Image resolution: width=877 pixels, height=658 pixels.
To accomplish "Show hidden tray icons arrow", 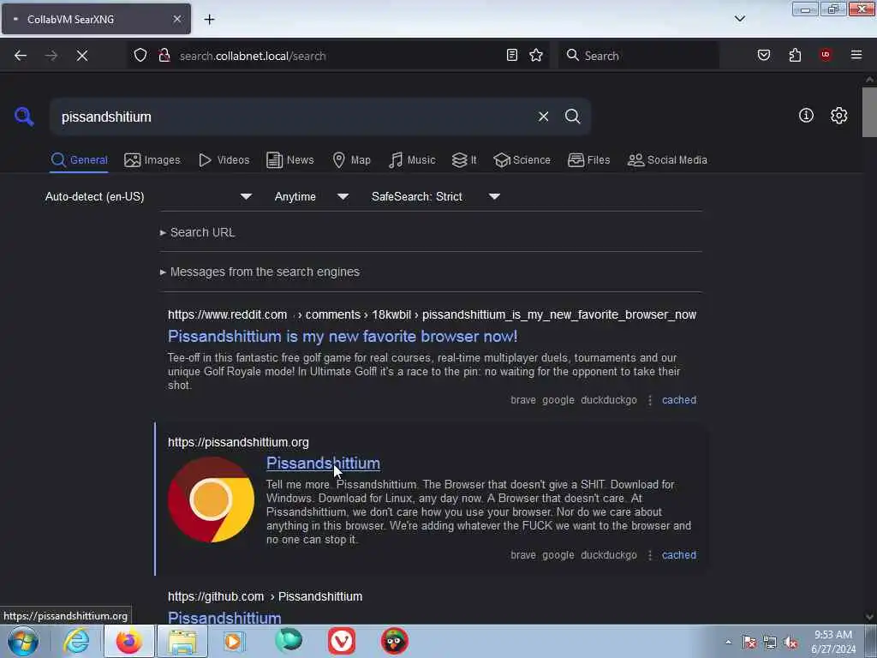I will 728,642.
